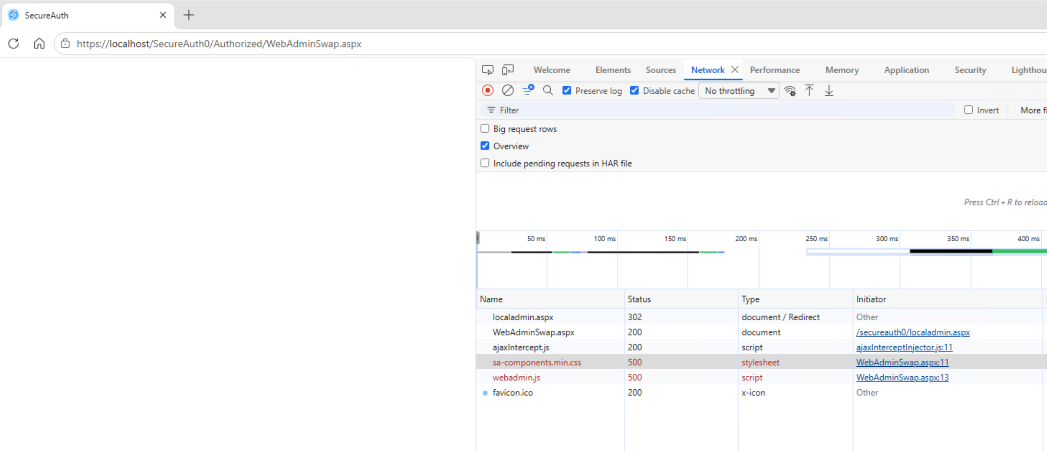The image size is (1047, 451).
Task: Sort requests by Initiator column
Action: tap(947, 299)
